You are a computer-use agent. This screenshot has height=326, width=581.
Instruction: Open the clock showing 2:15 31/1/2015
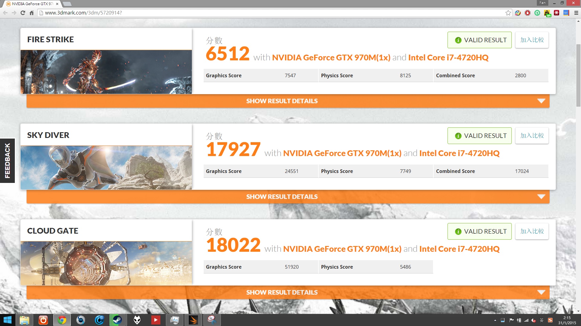point(567,320)
